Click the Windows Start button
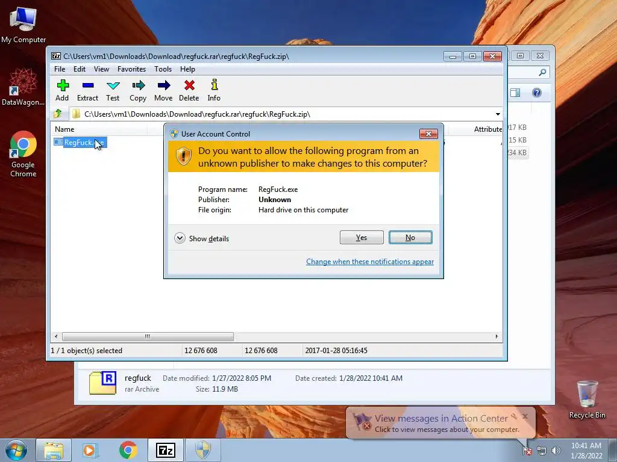Image resolution: width=617 pixels, height=462 pixels. 16,450
